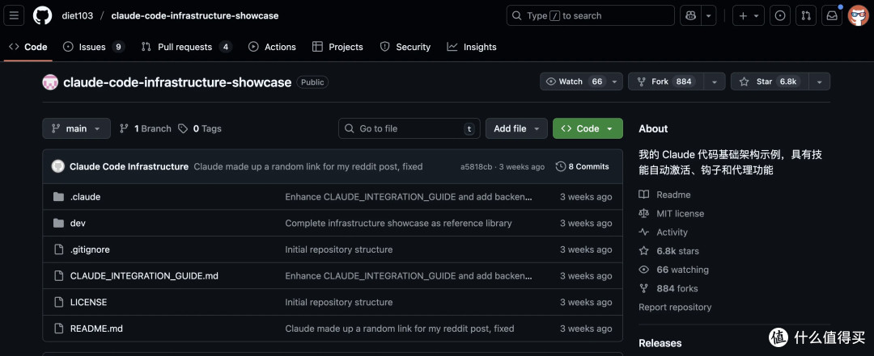874x356 pixels.
Task: Open CLAUDE_INTEGRATION_GUIDE.md file
Action: (144, 276)
